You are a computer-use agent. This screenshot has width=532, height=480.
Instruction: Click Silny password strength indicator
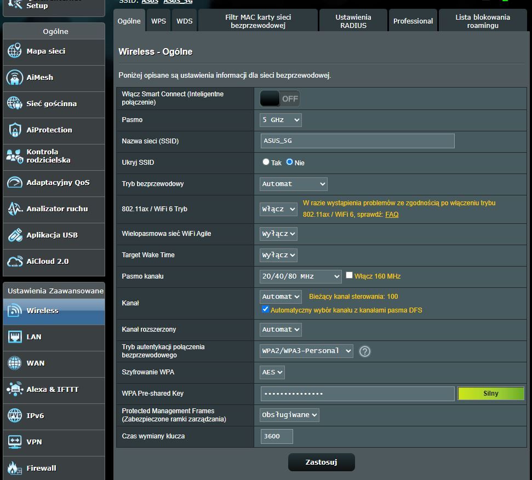tap(490, 393)
